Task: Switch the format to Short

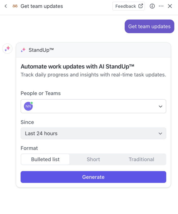Action: coord(93,159)
